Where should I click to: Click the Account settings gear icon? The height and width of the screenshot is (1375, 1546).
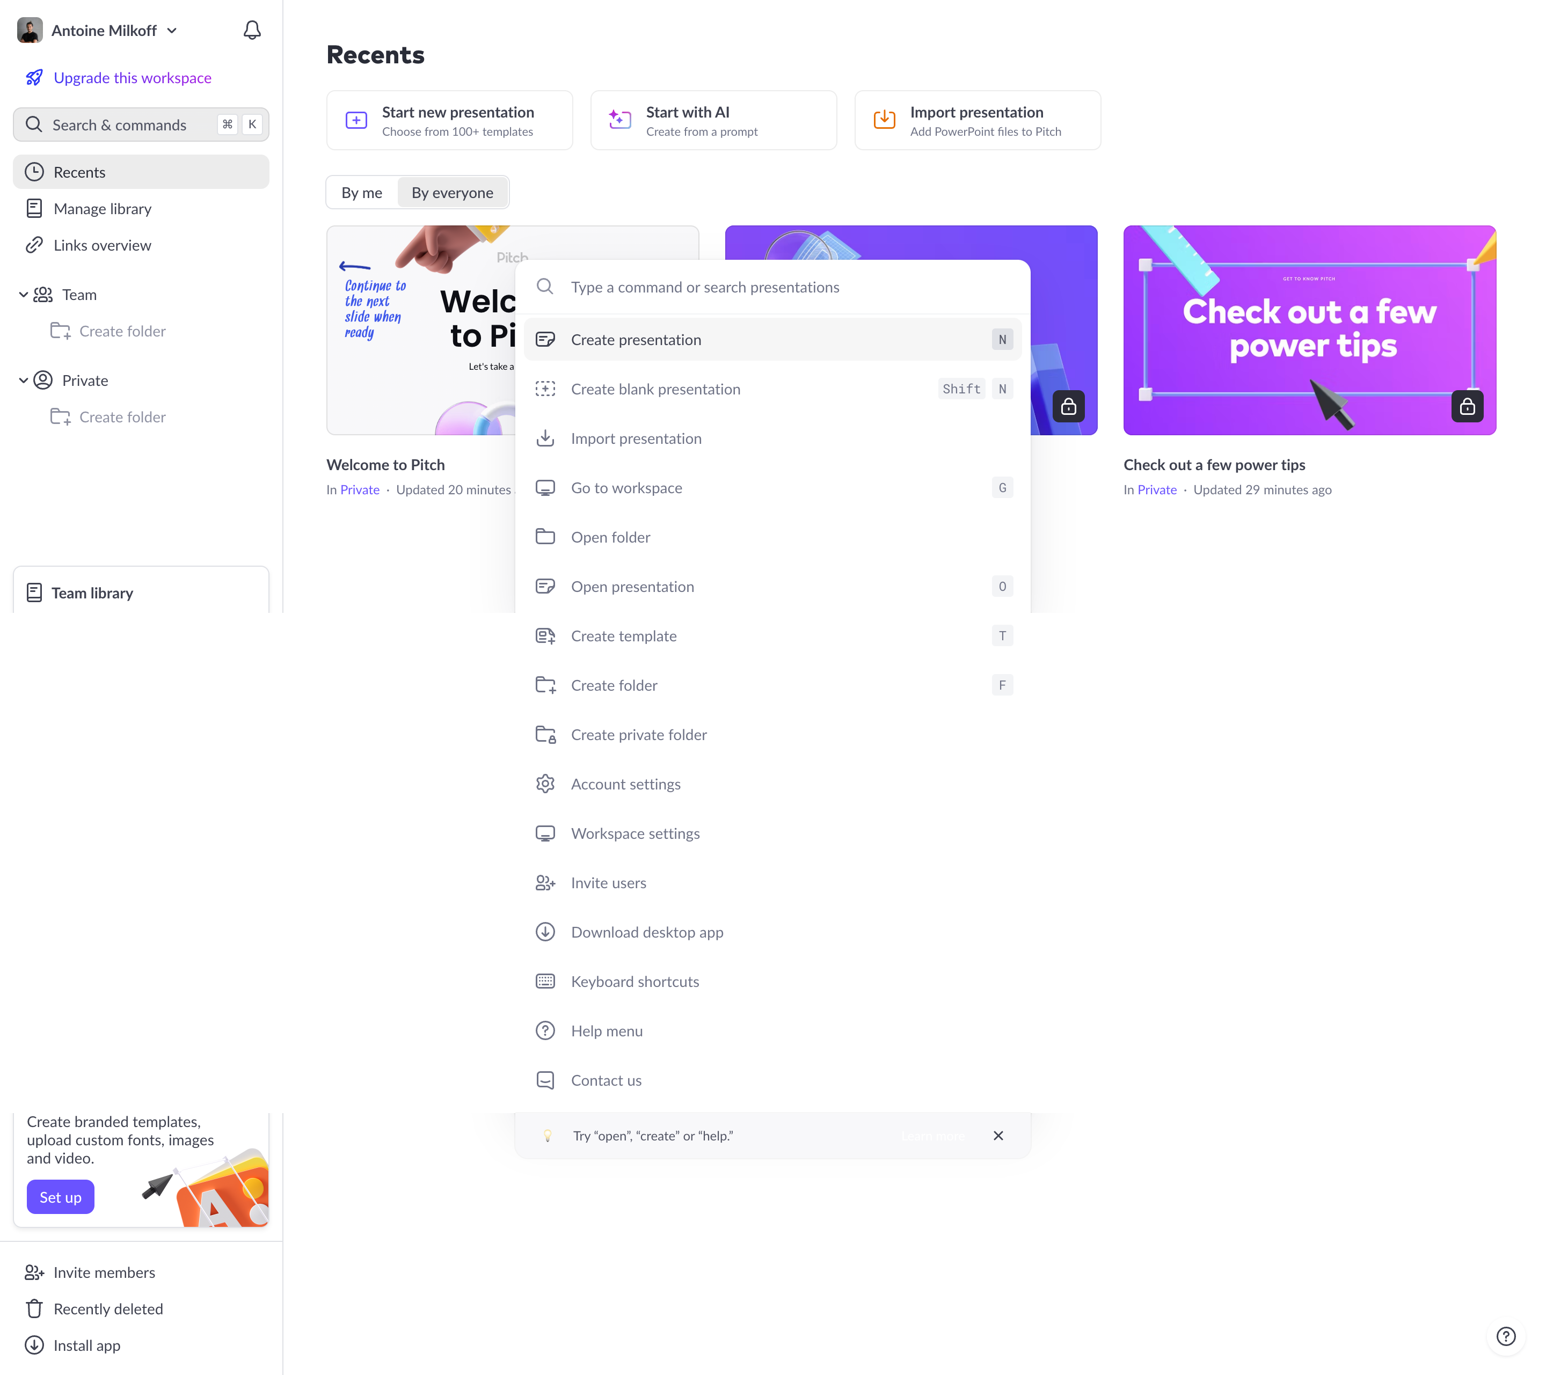(x=545, y=784)
